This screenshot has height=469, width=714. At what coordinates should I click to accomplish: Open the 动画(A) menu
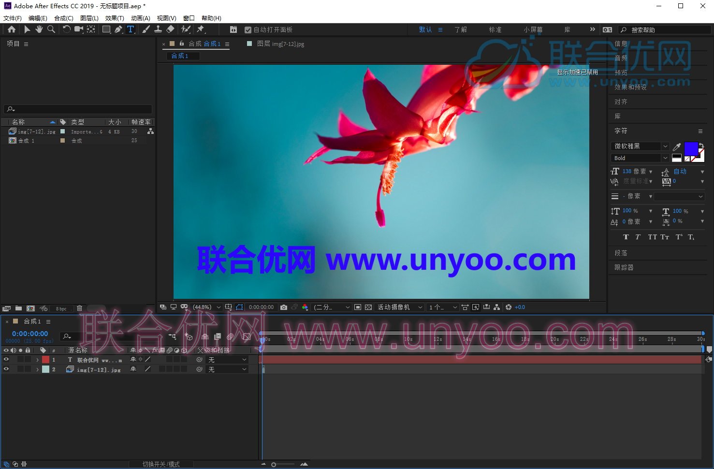pyautogui.click(x=140, y=18)
